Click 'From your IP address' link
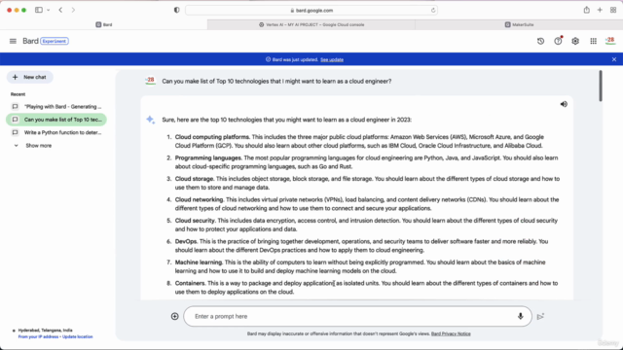Screen dimensions: 623x350 [38, 337]
